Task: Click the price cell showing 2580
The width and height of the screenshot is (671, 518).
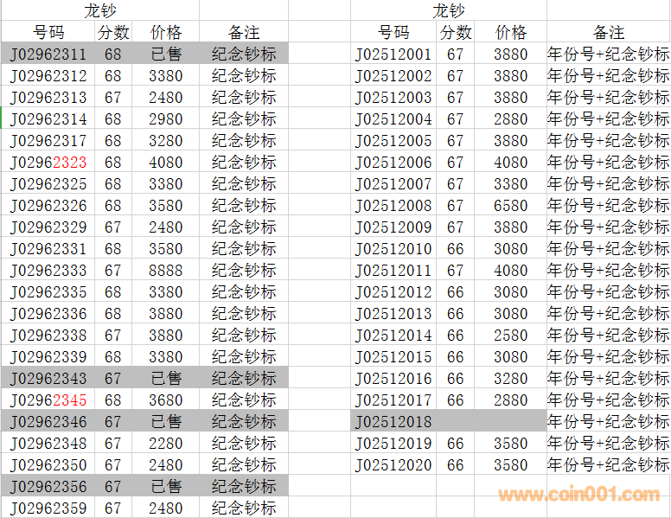Action: pyautogui.click(x=510, y=335)
